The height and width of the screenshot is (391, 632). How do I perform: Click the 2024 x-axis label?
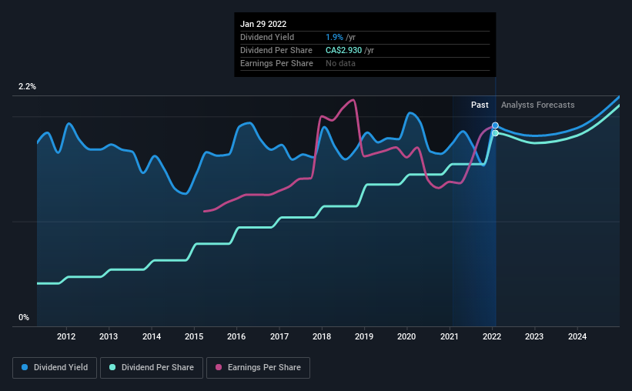tap(577, 336)
